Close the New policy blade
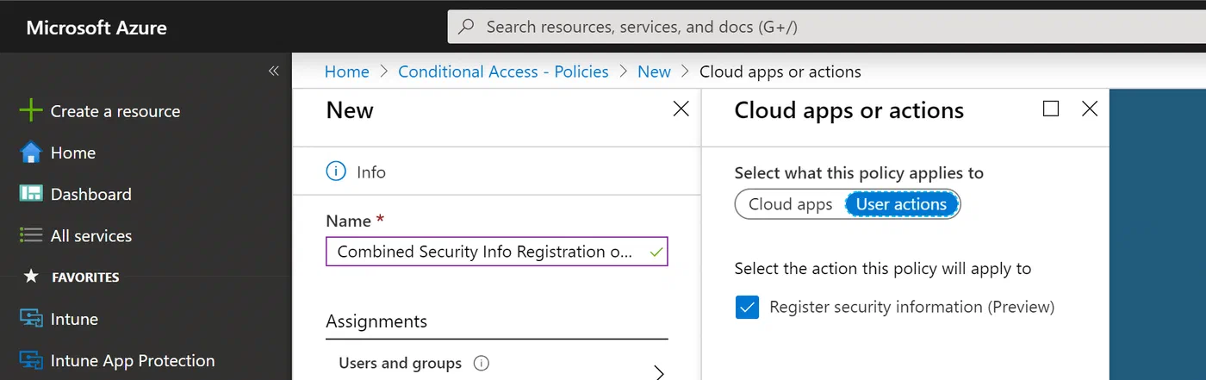The height and width of the screenshot is (380, 1206). click(x=681, y=109)
